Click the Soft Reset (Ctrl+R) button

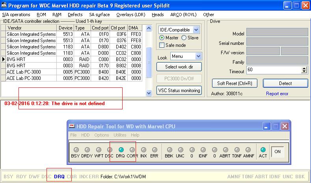235,83
